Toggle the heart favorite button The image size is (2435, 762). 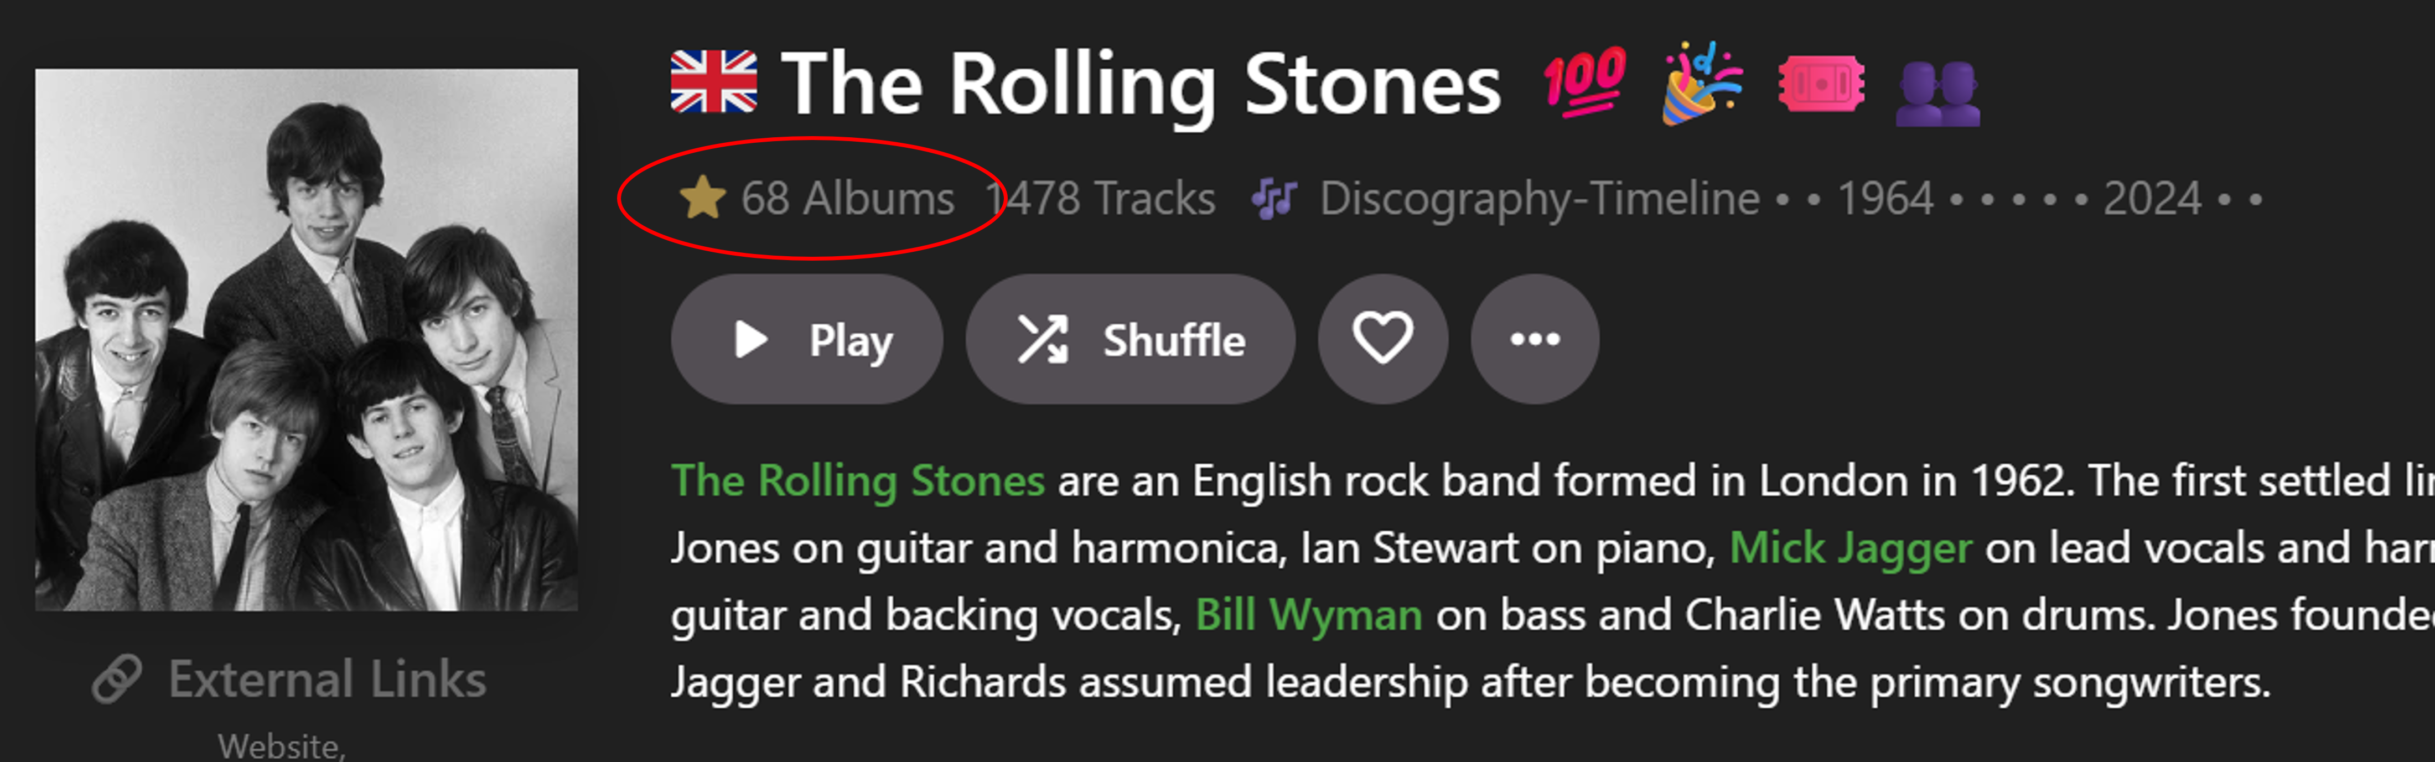(x=1382, y=339)
